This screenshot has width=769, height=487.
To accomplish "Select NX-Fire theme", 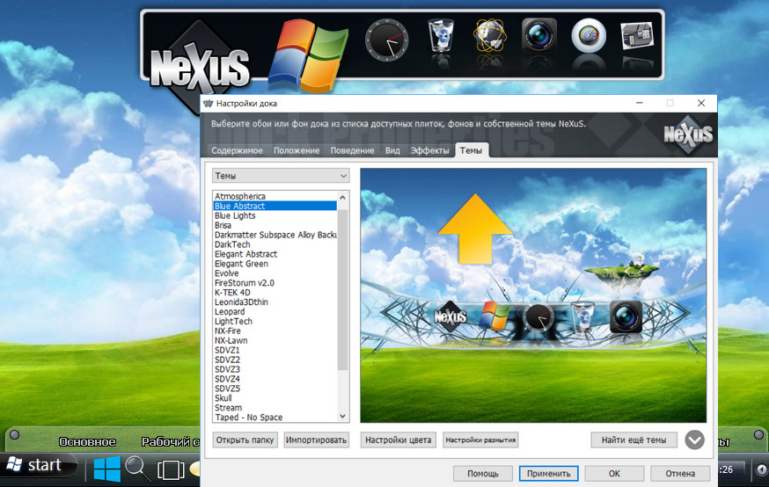I will coord(275,331).
